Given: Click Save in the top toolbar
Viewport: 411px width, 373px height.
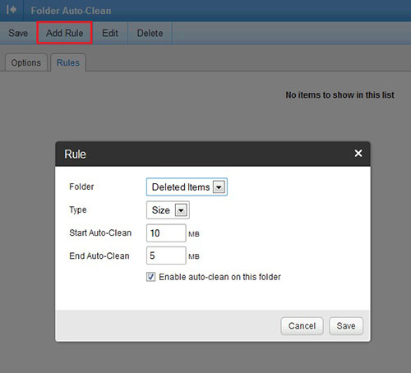Looking at the screenshot, I should pos(18,33).
